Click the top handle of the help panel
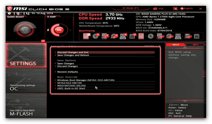This screenshot has width=212, height=124. coord(185,47)
